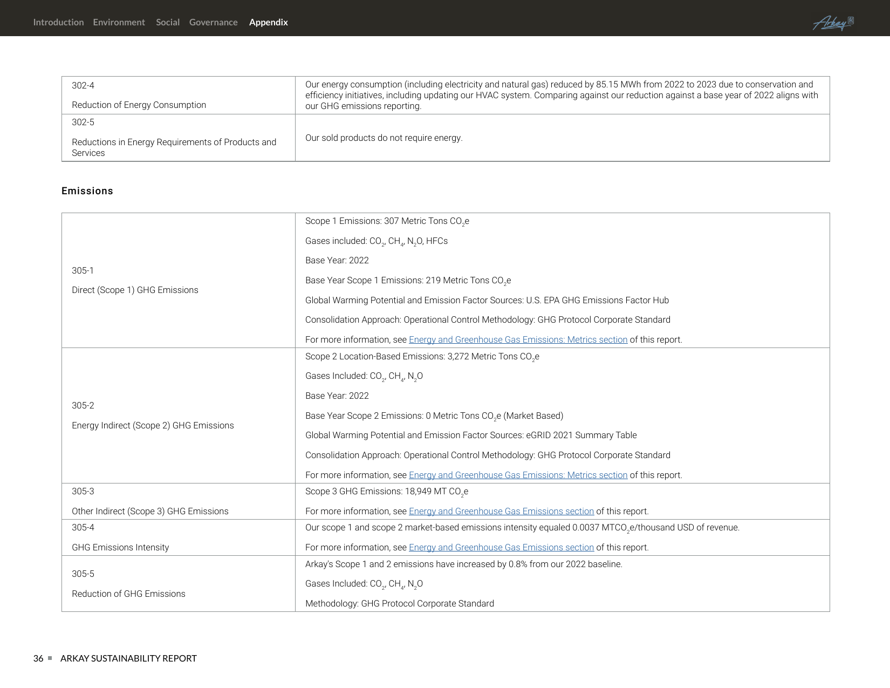The image size is (890, 688).
Task: Click 'GHG Emissions Intensity' label
Action: (120, 547)
